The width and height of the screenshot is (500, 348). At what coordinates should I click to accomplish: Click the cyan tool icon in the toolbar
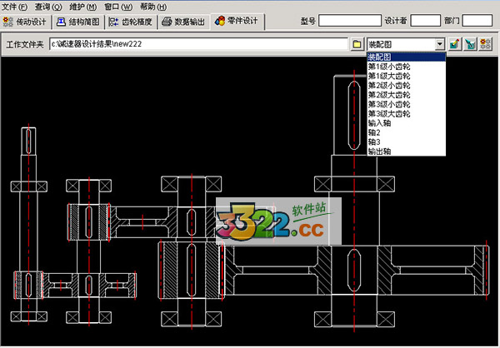coord(471,43)
